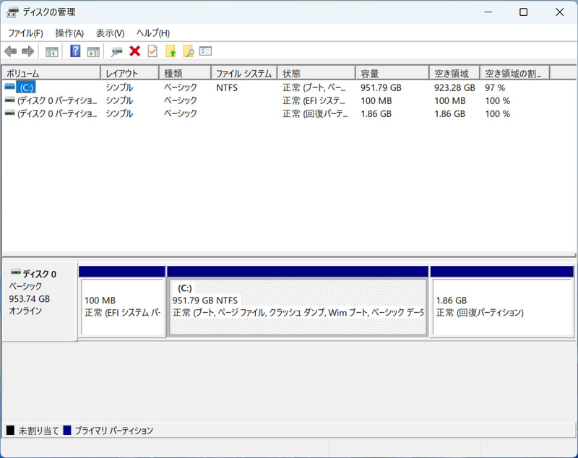Maximize the ディスクの管理 window
This screenshot has height=458, width=578.
pos(523,12)
